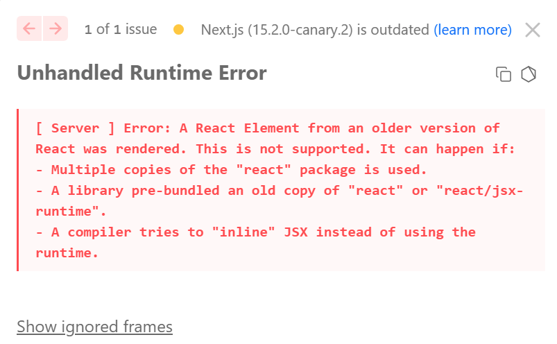The height and width of the screenshot is (344, 557).
Task: Close the error overlay with the X
Action: tap(533, 30)
